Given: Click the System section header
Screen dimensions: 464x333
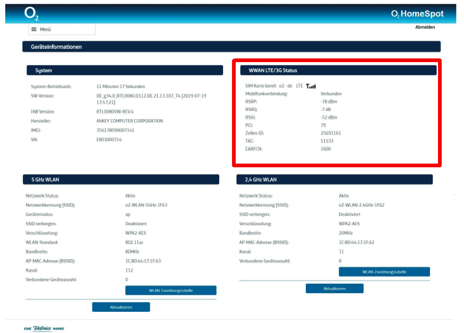Looking at the screenshot, I should click(125, 70).
